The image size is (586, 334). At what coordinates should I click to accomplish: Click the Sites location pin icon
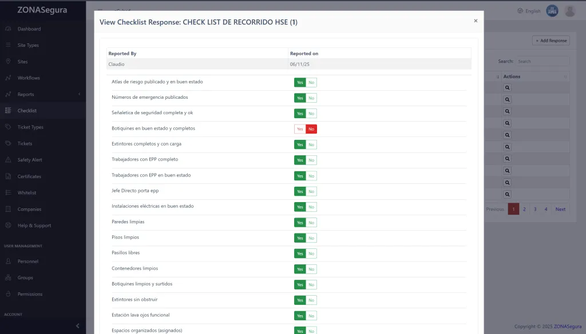(x=8, y=62)
